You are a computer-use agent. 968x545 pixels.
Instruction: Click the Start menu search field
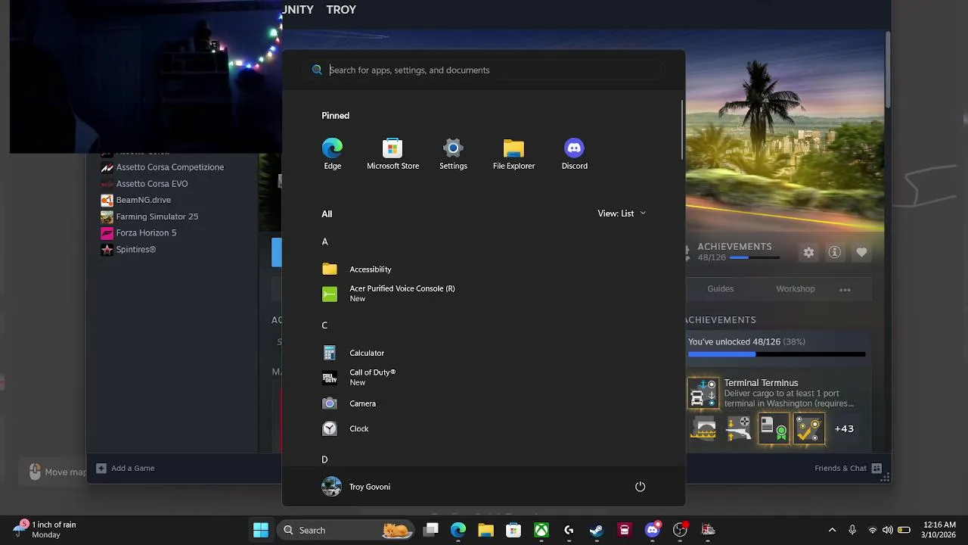coord(484,70)
